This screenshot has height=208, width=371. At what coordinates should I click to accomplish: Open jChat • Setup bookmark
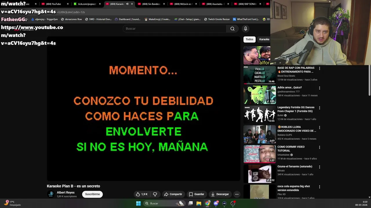188,19
